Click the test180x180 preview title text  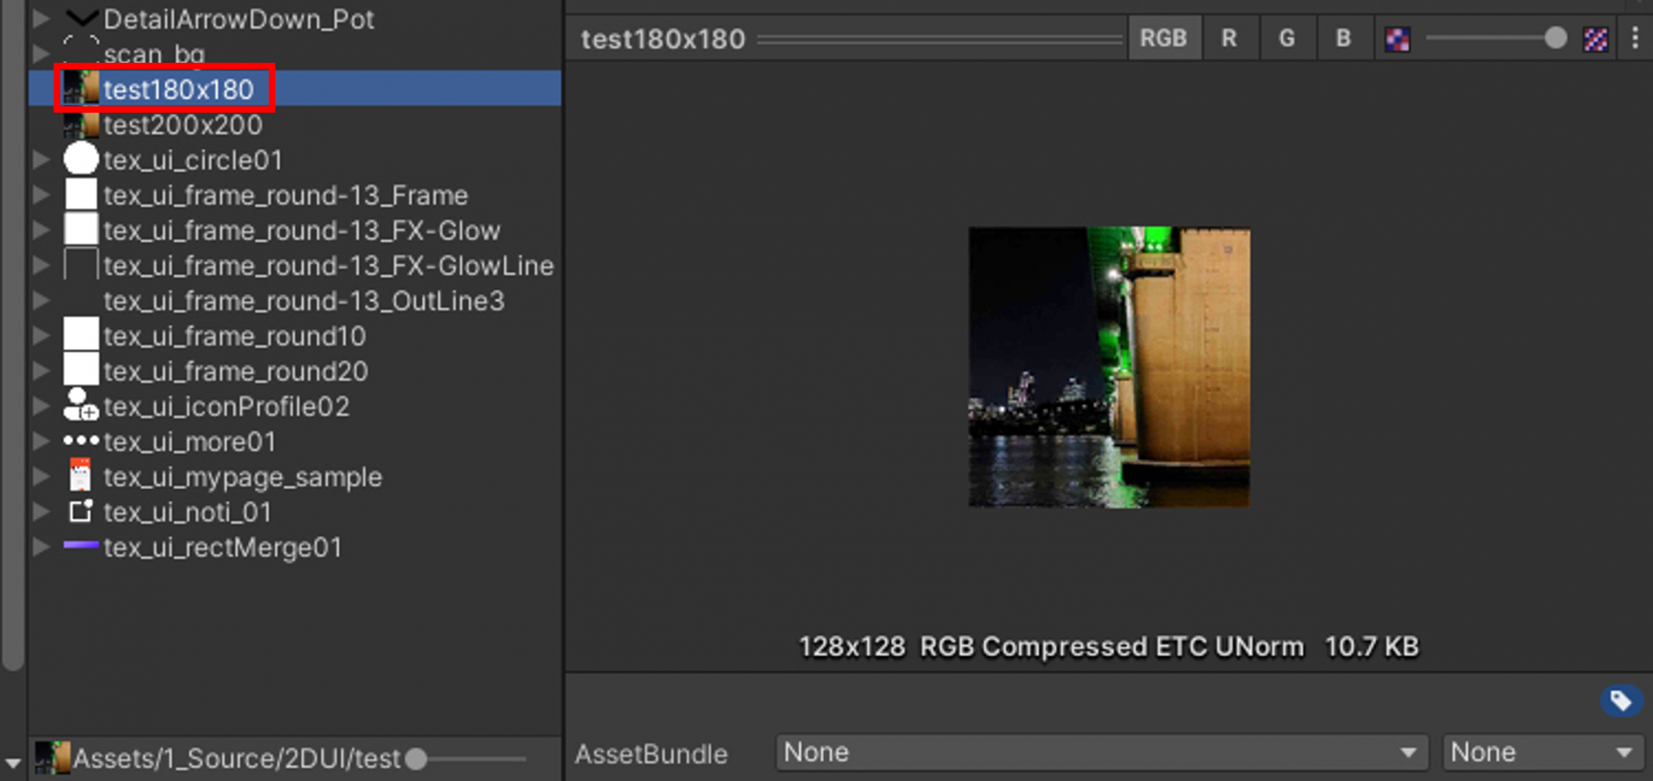[663, 39]
